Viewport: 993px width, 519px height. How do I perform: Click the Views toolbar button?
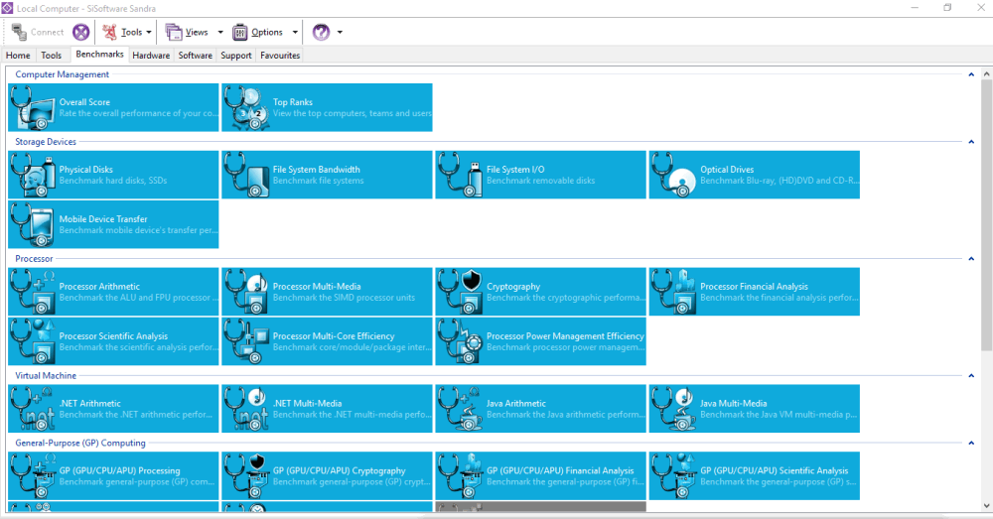point(188,32)
